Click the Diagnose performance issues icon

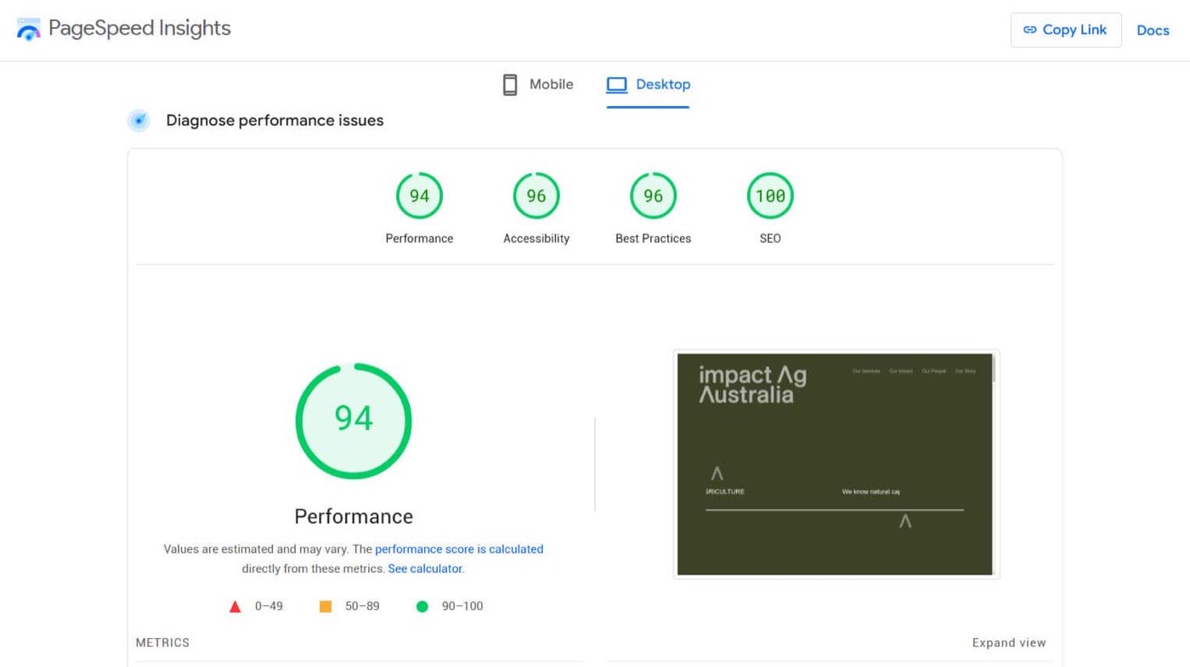click(139, 121)
